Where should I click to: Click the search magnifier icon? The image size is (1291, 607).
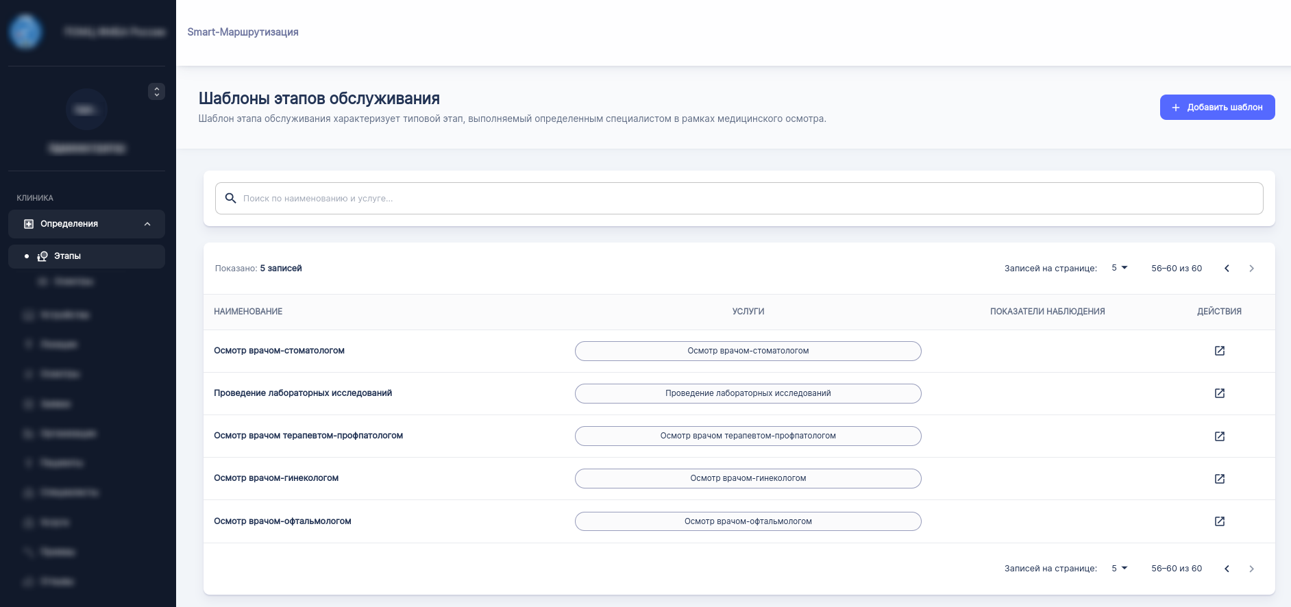pos(231,198)
